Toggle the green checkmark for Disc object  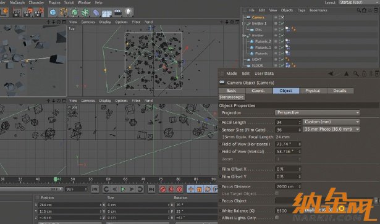[282, 30]
